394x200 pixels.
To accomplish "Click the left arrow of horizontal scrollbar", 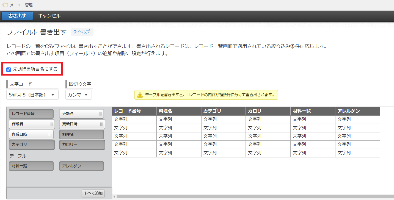I will [114, 197].
